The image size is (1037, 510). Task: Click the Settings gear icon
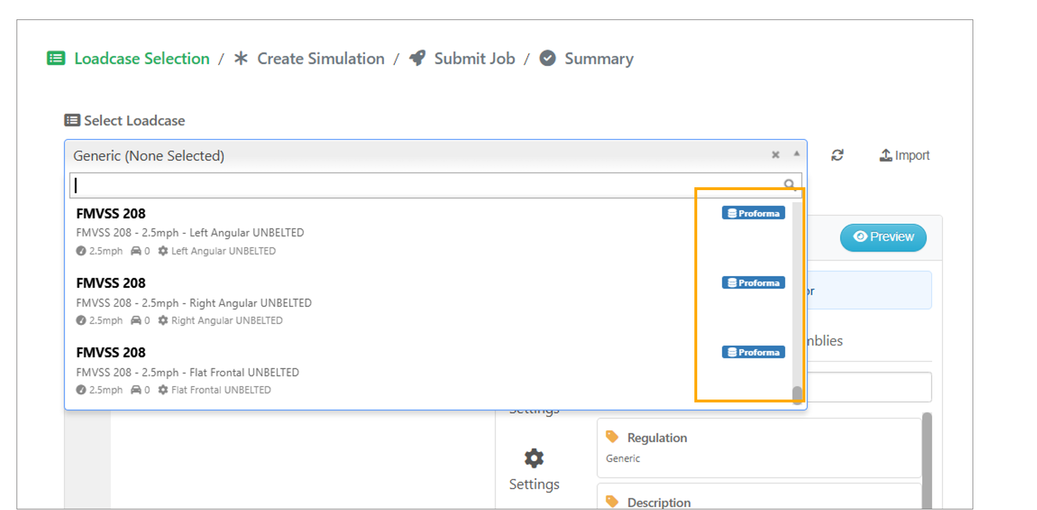(x=534, y=458)
